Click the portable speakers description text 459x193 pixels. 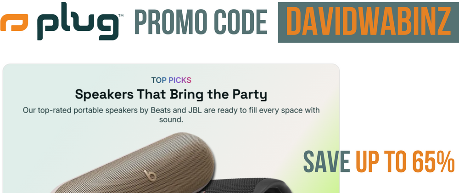[x=171, y=115]
